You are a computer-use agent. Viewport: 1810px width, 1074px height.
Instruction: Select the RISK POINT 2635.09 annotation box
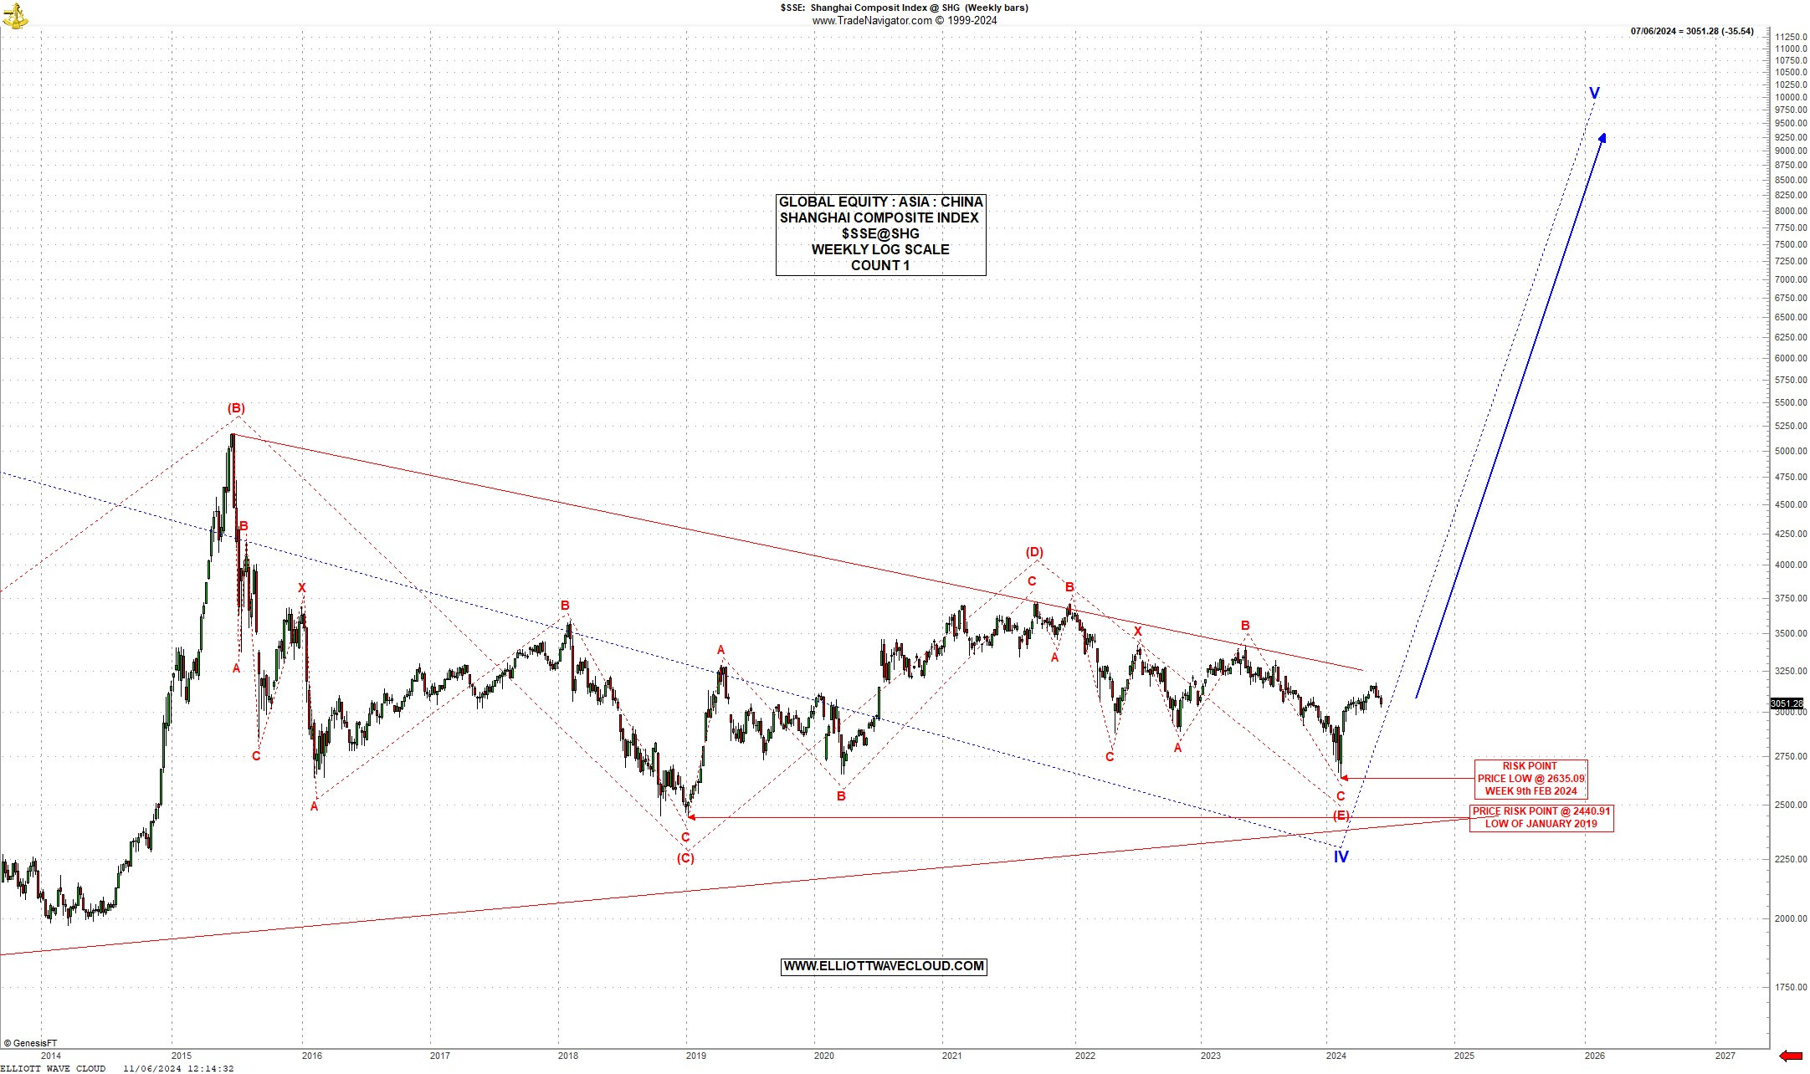click(x=1531, y=779)
